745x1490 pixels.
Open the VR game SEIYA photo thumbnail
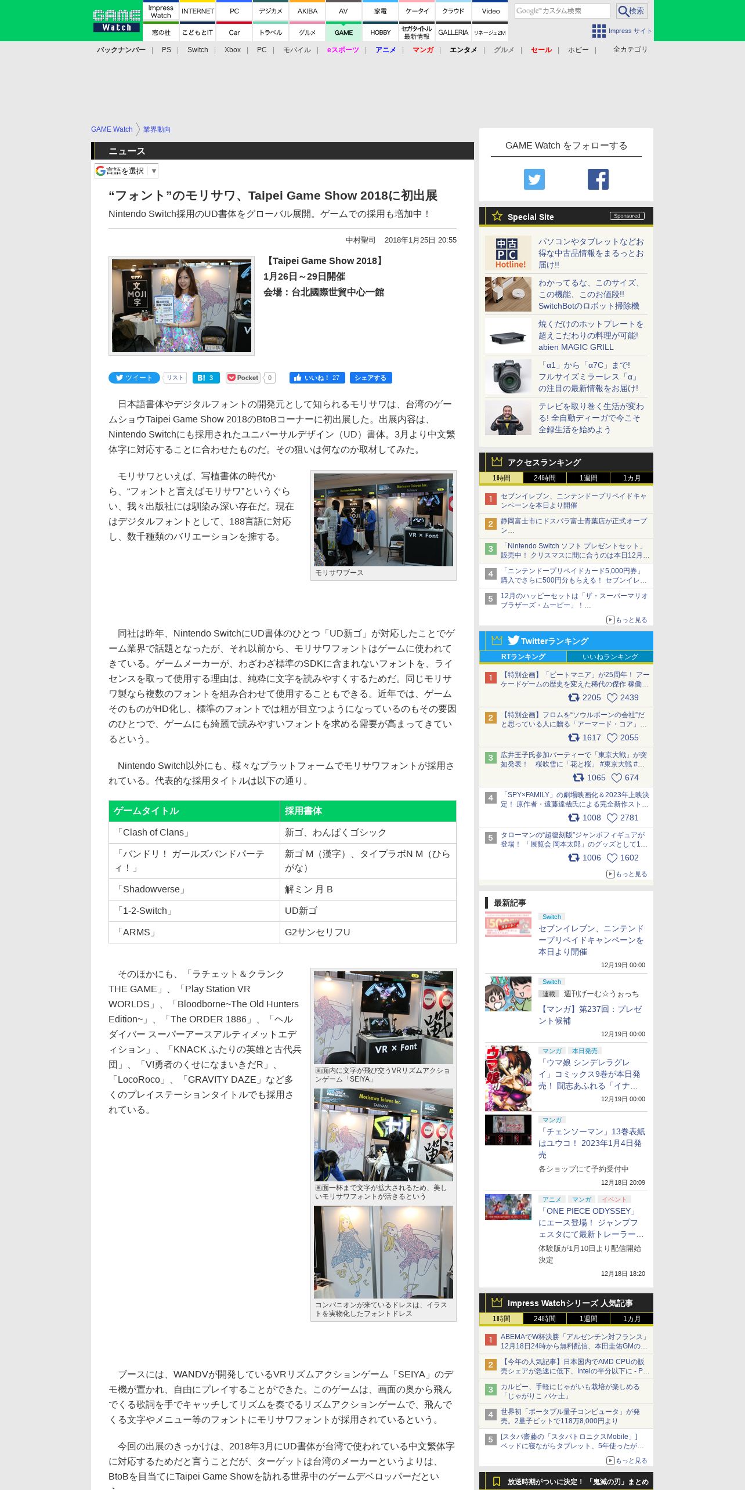pos(384,1017)
